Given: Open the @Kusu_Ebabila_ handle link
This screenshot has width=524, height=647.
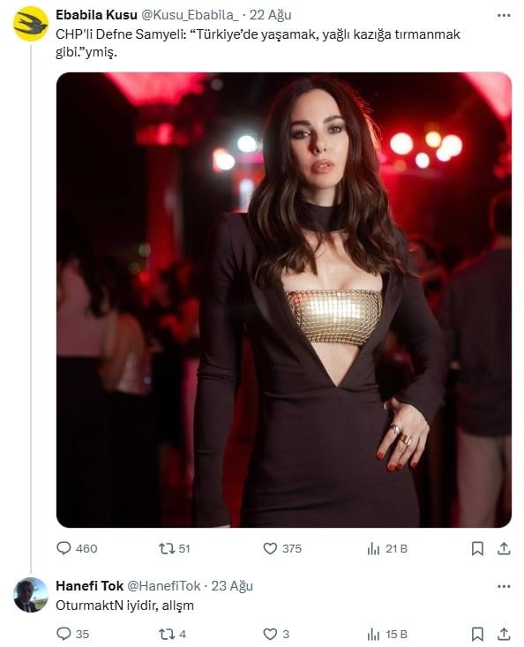Looking at the screenshot, I should click(x=190, y=15).
